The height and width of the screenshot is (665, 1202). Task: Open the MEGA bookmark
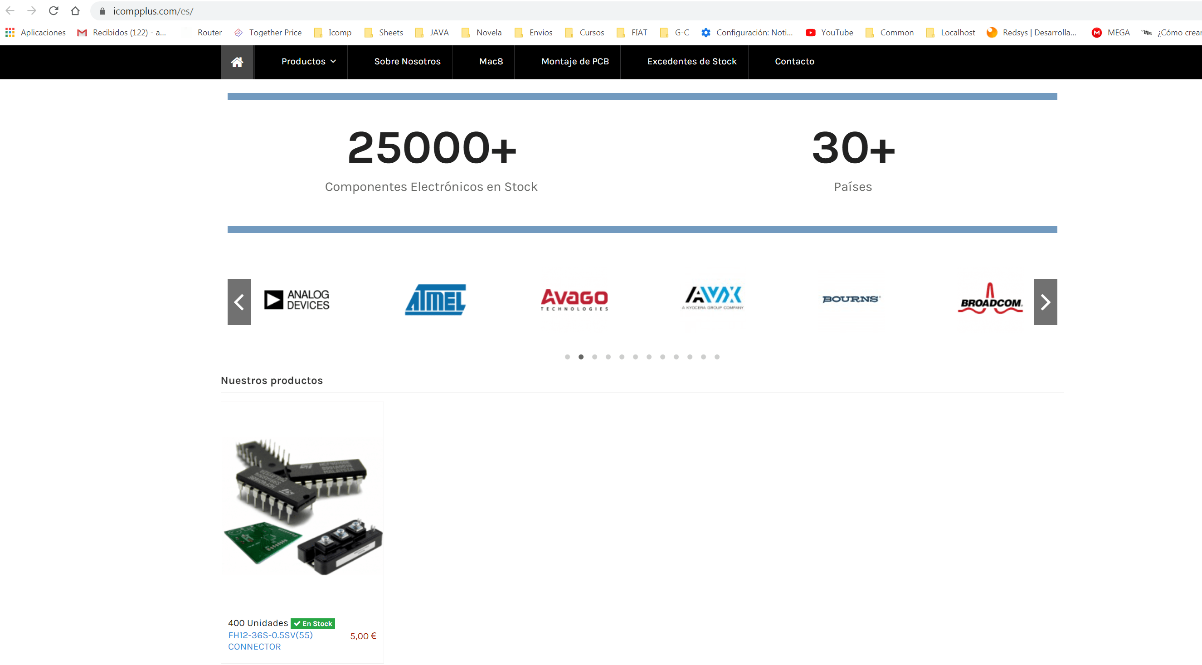click(1111, 32)
